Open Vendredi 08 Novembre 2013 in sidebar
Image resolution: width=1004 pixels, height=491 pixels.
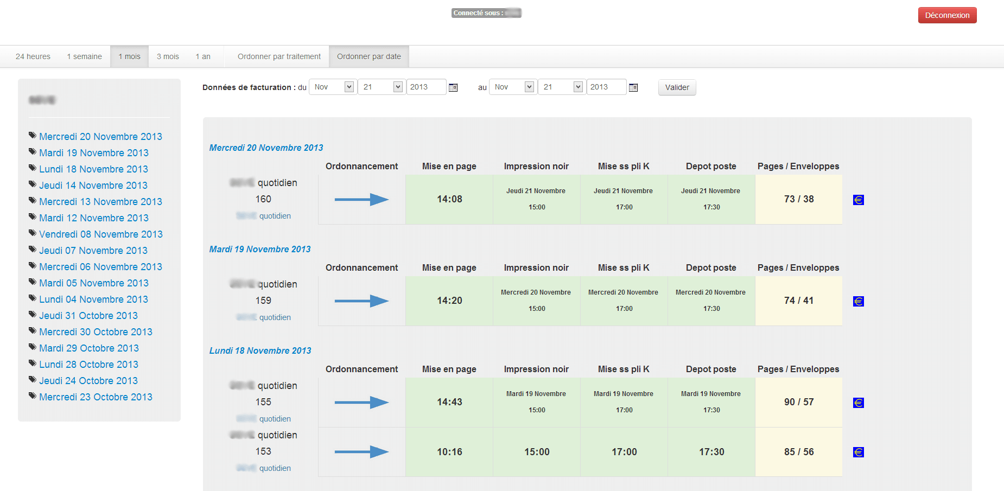click(x=101, y=234)
